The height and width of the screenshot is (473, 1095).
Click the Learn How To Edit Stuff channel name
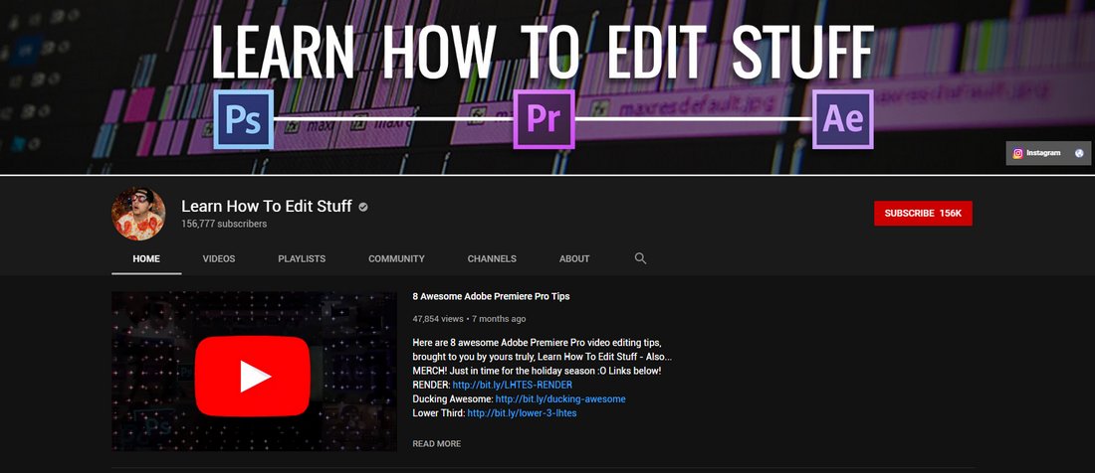click(267, 207)
